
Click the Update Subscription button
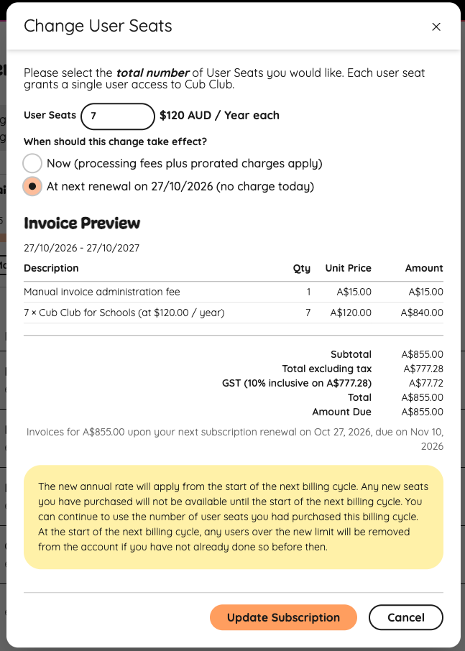pyautogui.click(x=283, y=617)
